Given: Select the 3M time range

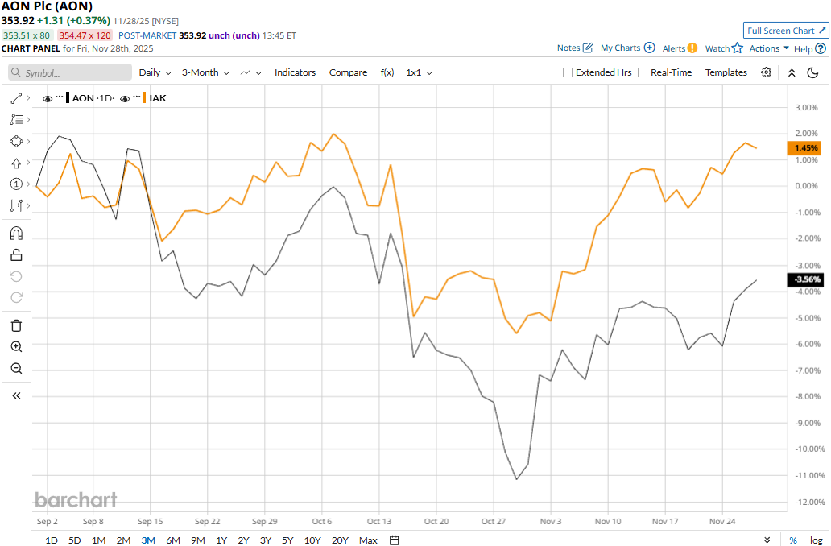Looking at the screenshot, I should 148,540.
